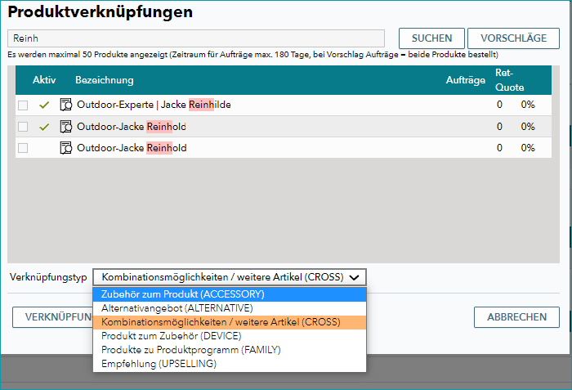Click the Aufträge value 0 of Jacke Reinhilde
This screenshot has height=390, width=572.
(x=499, y=105)
